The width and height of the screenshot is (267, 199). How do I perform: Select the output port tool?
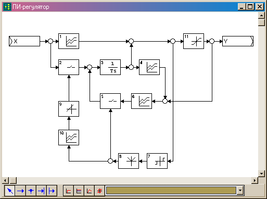(52, 191)
